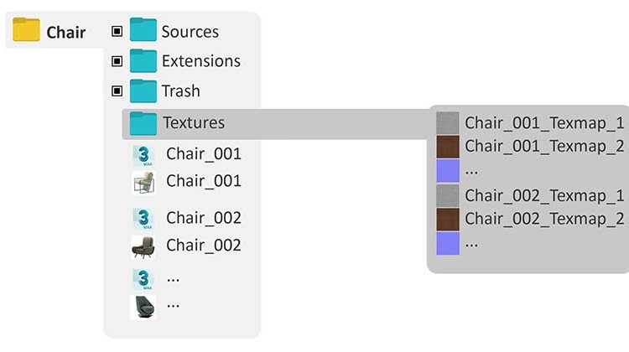This screenshot has width=629, height=352.
Task: Click the Textures folder icon
Action: [x=143, y=122]
